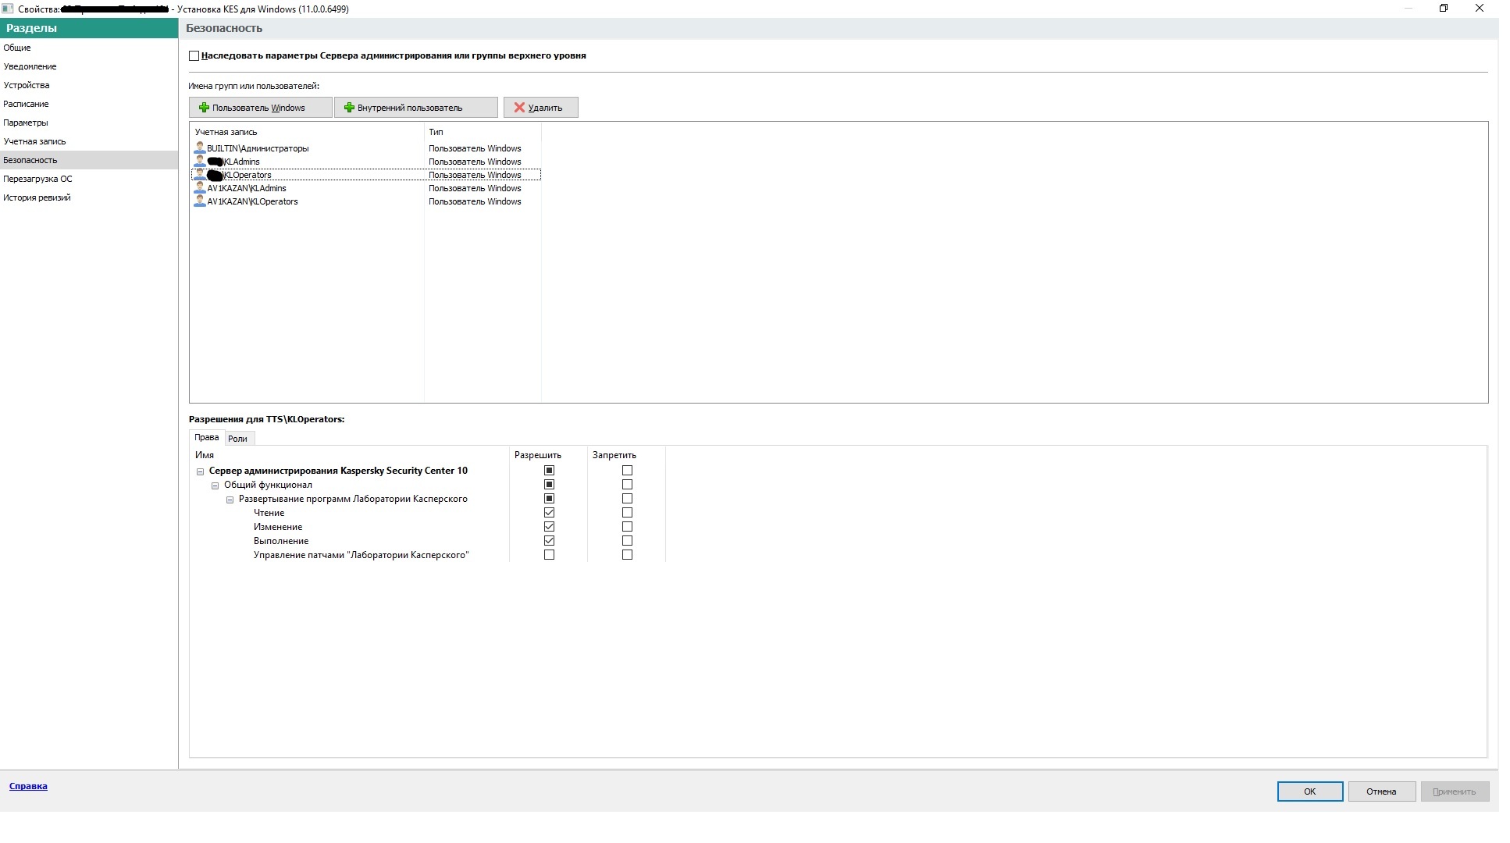Image resolution: width=1510 pixels, height=843 pixels.
Task: Collapse Сервер администрирования Kaspersky Security Center node
Action: click(200, 471)
